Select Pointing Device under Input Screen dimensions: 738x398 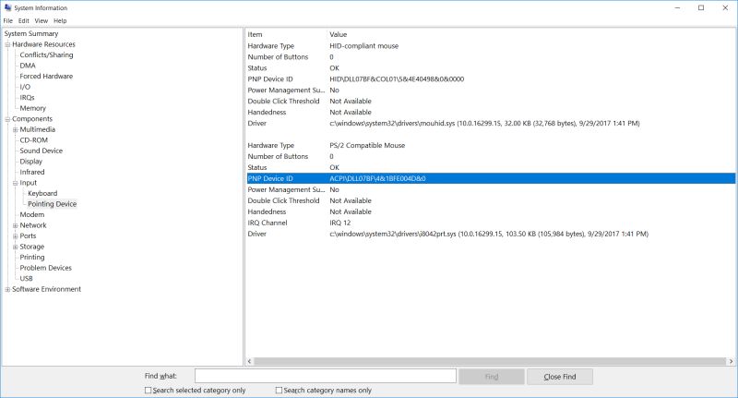pyautogui.click(x=52, y=204)
